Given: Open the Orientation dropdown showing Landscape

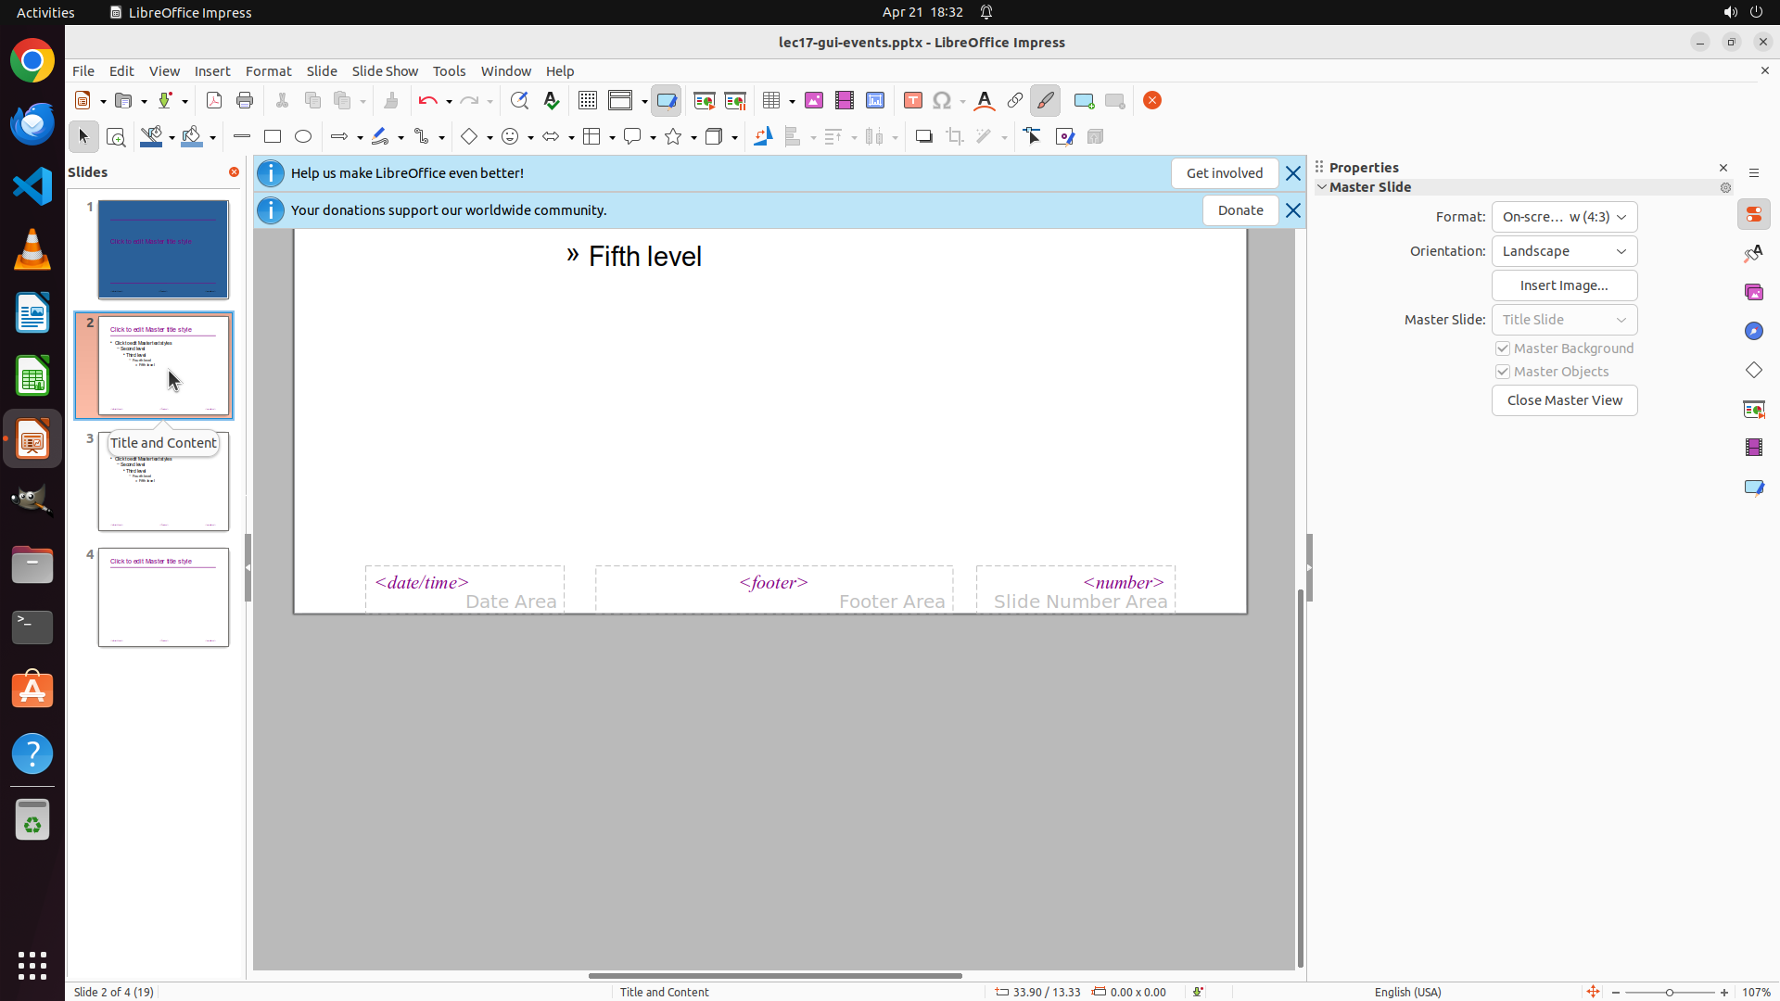Looking at the screenshot, I should coord(1564,251).
